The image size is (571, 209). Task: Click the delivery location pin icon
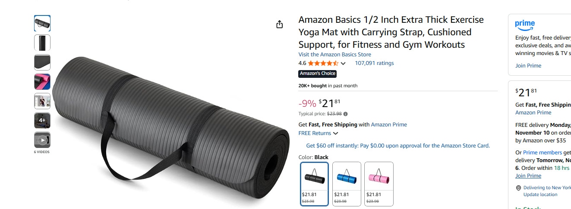(x=518, y=188)
